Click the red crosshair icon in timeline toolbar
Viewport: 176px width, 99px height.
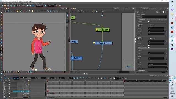[108, 78]
